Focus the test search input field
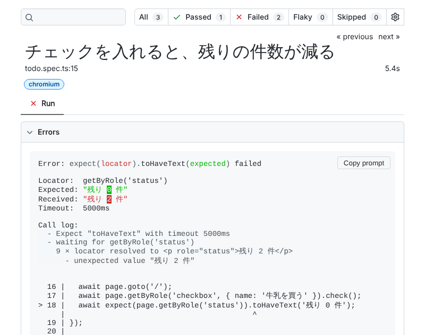425x335 pixels. (73, 17)
